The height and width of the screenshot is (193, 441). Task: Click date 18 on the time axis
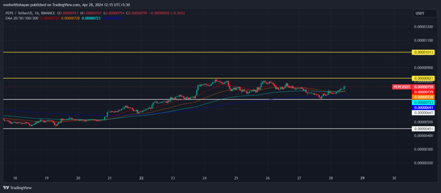pos(15,178)
